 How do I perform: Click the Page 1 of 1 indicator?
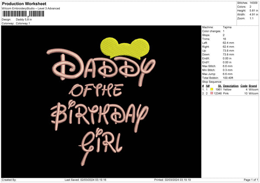coord(251,180)
